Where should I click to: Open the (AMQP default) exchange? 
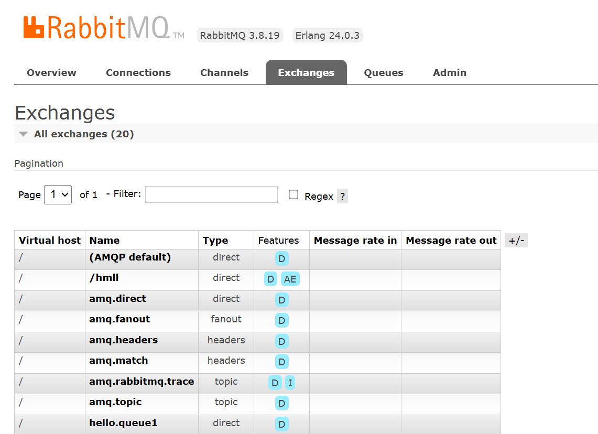tap(130, 257)
